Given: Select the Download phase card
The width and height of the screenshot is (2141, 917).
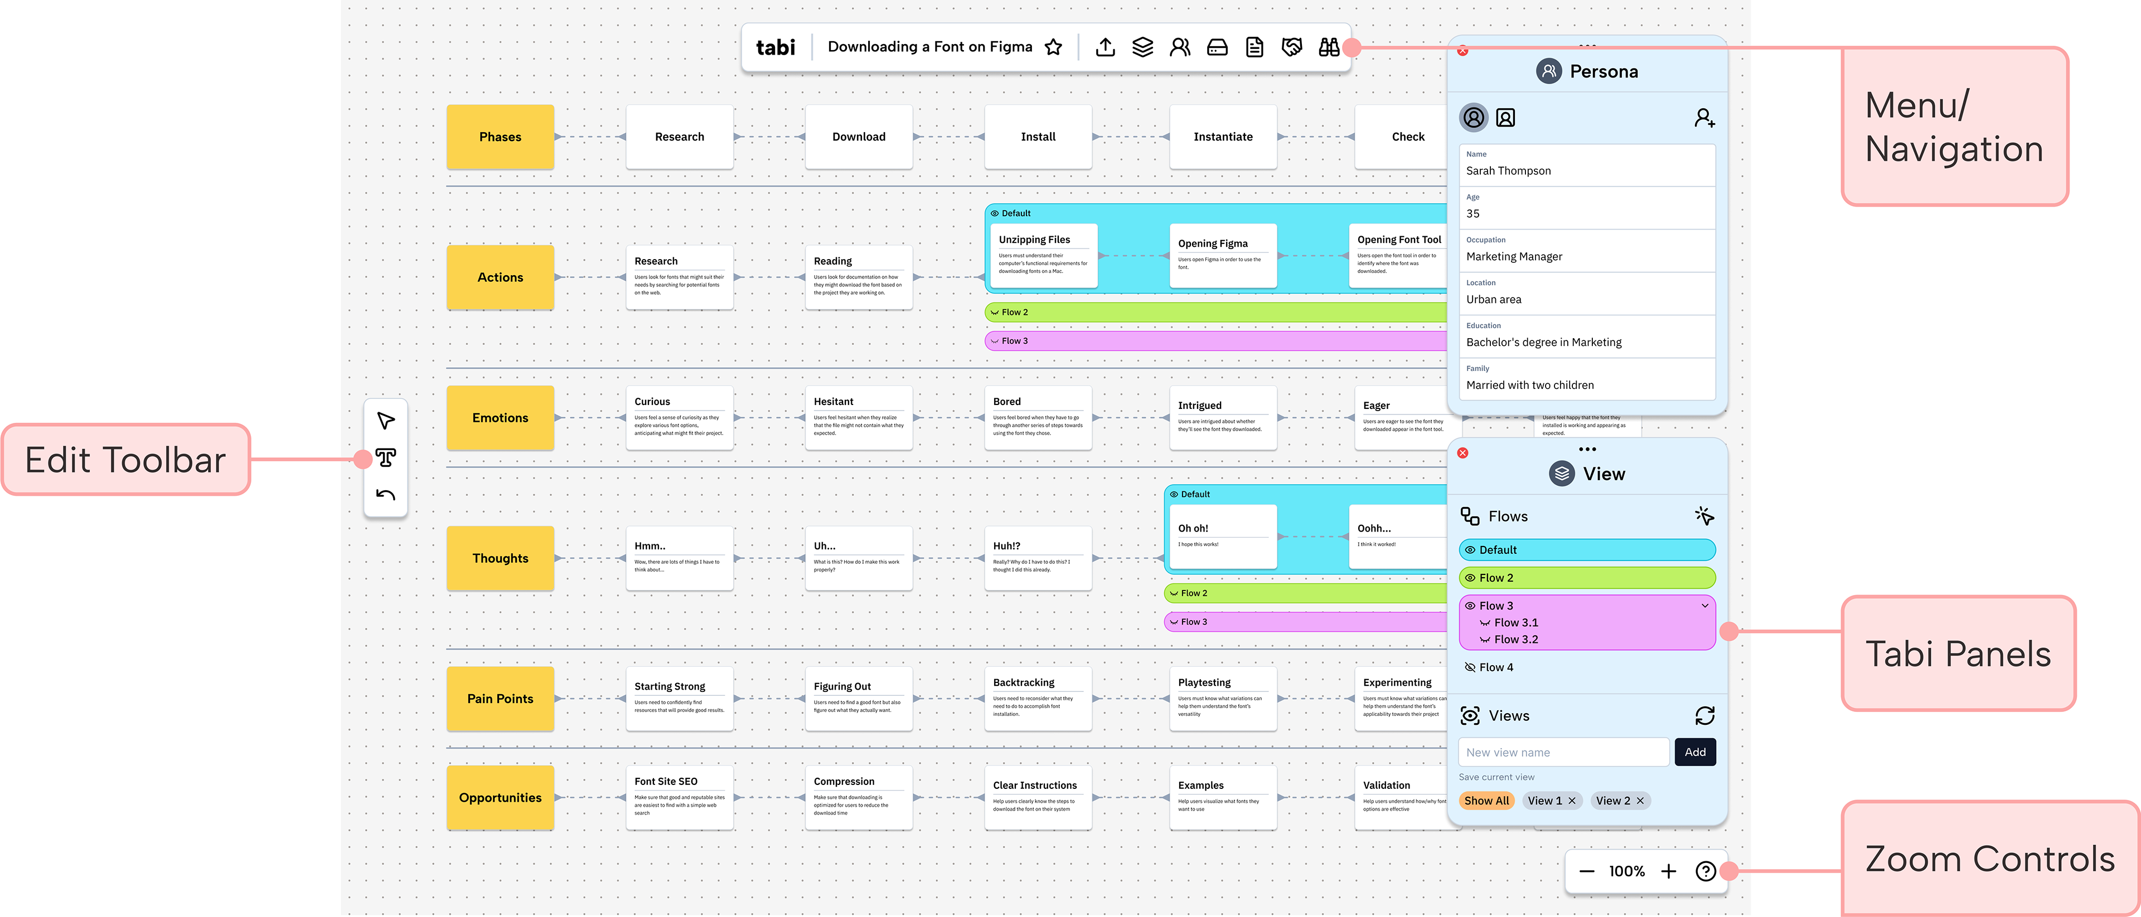Looking at the screenshot, I should click(859, 137).
